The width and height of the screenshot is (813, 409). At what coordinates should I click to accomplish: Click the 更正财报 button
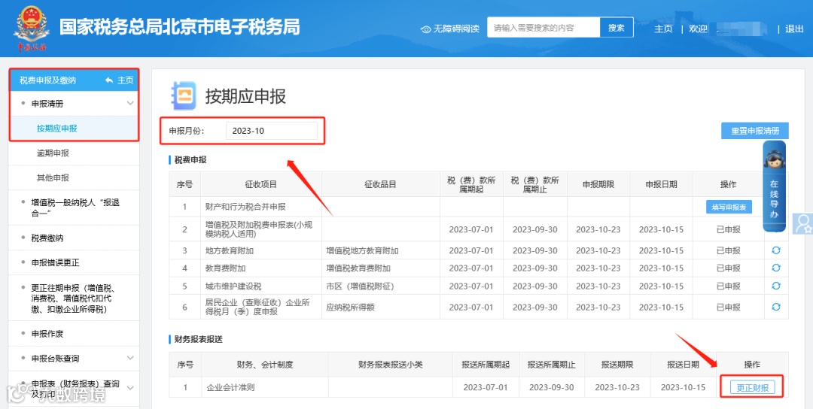click(x=752, y=388)
